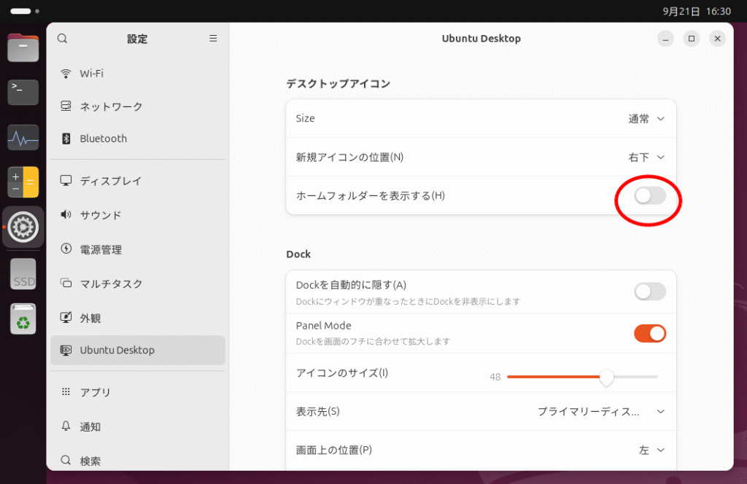Go to 外観 settings page

(138, 317)
